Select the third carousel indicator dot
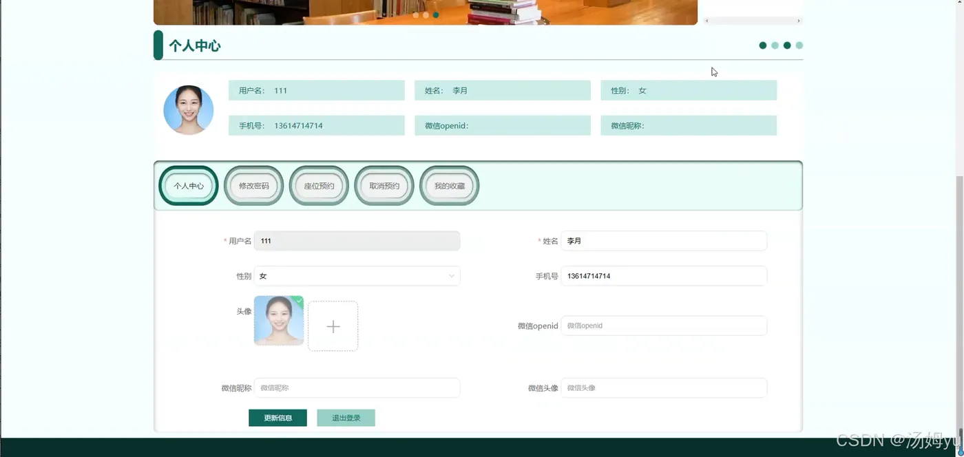The image size is (964, 457). pyautogui.click(x=436, y=14)
